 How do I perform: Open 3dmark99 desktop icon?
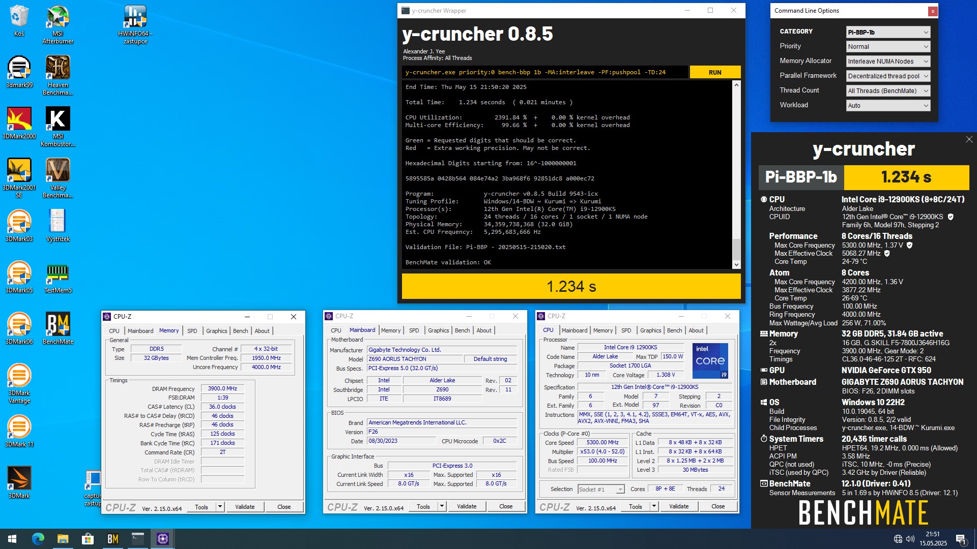19,72
